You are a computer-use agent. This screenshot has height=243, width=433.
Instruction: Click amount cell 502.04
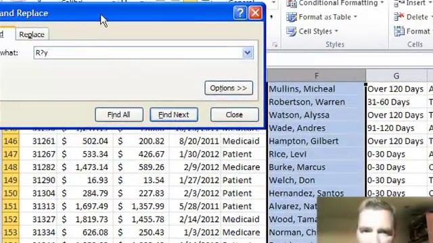85,141
